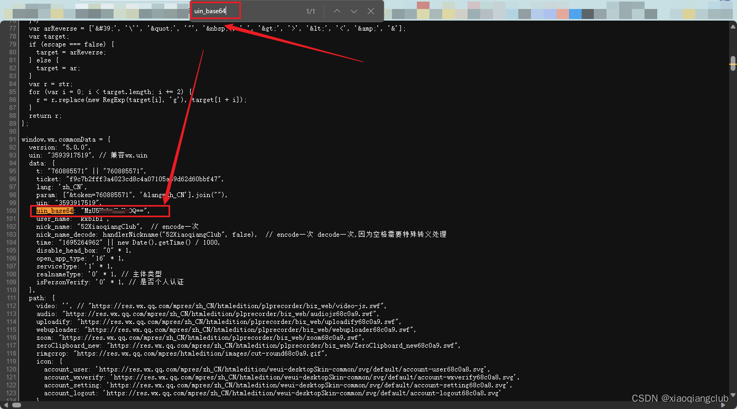This screenshot has height=409, width=737.
Task: Click the r.replace RegExp line
Action: click(142, 100)
